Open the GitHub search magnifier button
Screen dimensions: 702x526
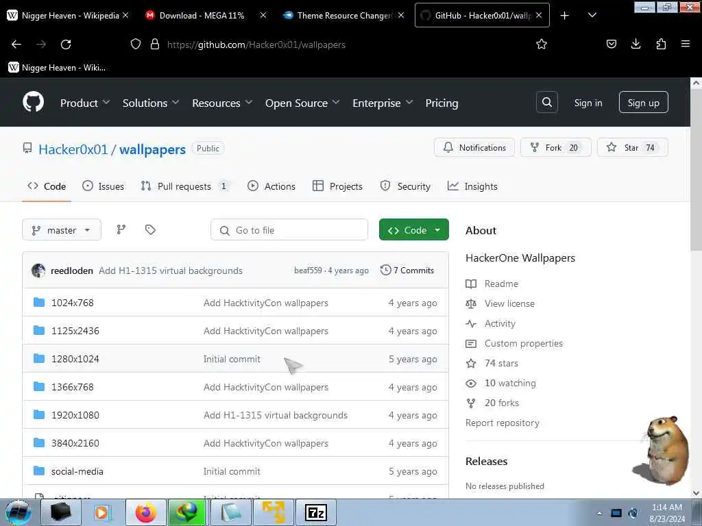click(546, 103)
